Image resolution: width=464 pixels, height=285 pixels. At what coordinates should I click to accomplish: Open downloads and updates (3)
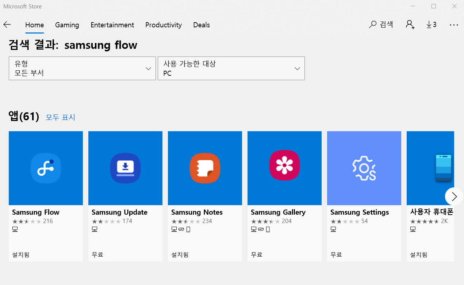coord(432,25)
